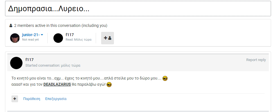Click the add member plus-person button
Viewport: 273px width, 112px height.
tap(107, 38)
